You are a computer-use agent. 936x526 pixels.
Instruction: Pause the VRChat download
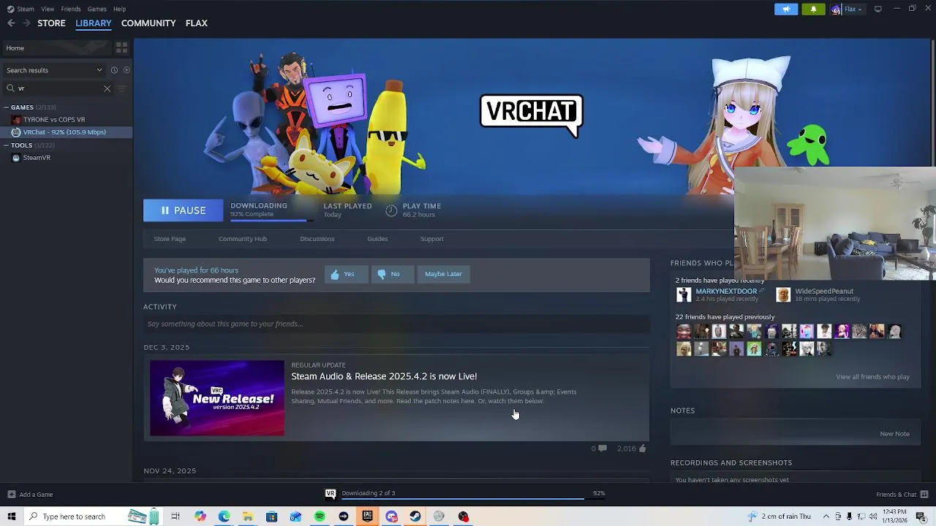click(x=183, y=210)
